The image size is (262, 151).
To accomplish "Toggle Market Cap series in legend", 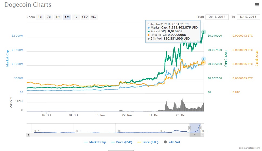I will tap(95, 142).
